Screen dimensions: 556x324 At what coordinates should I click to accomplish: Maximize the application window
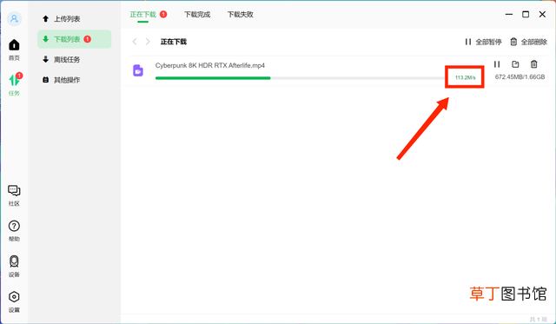click(x=526, y=14)
